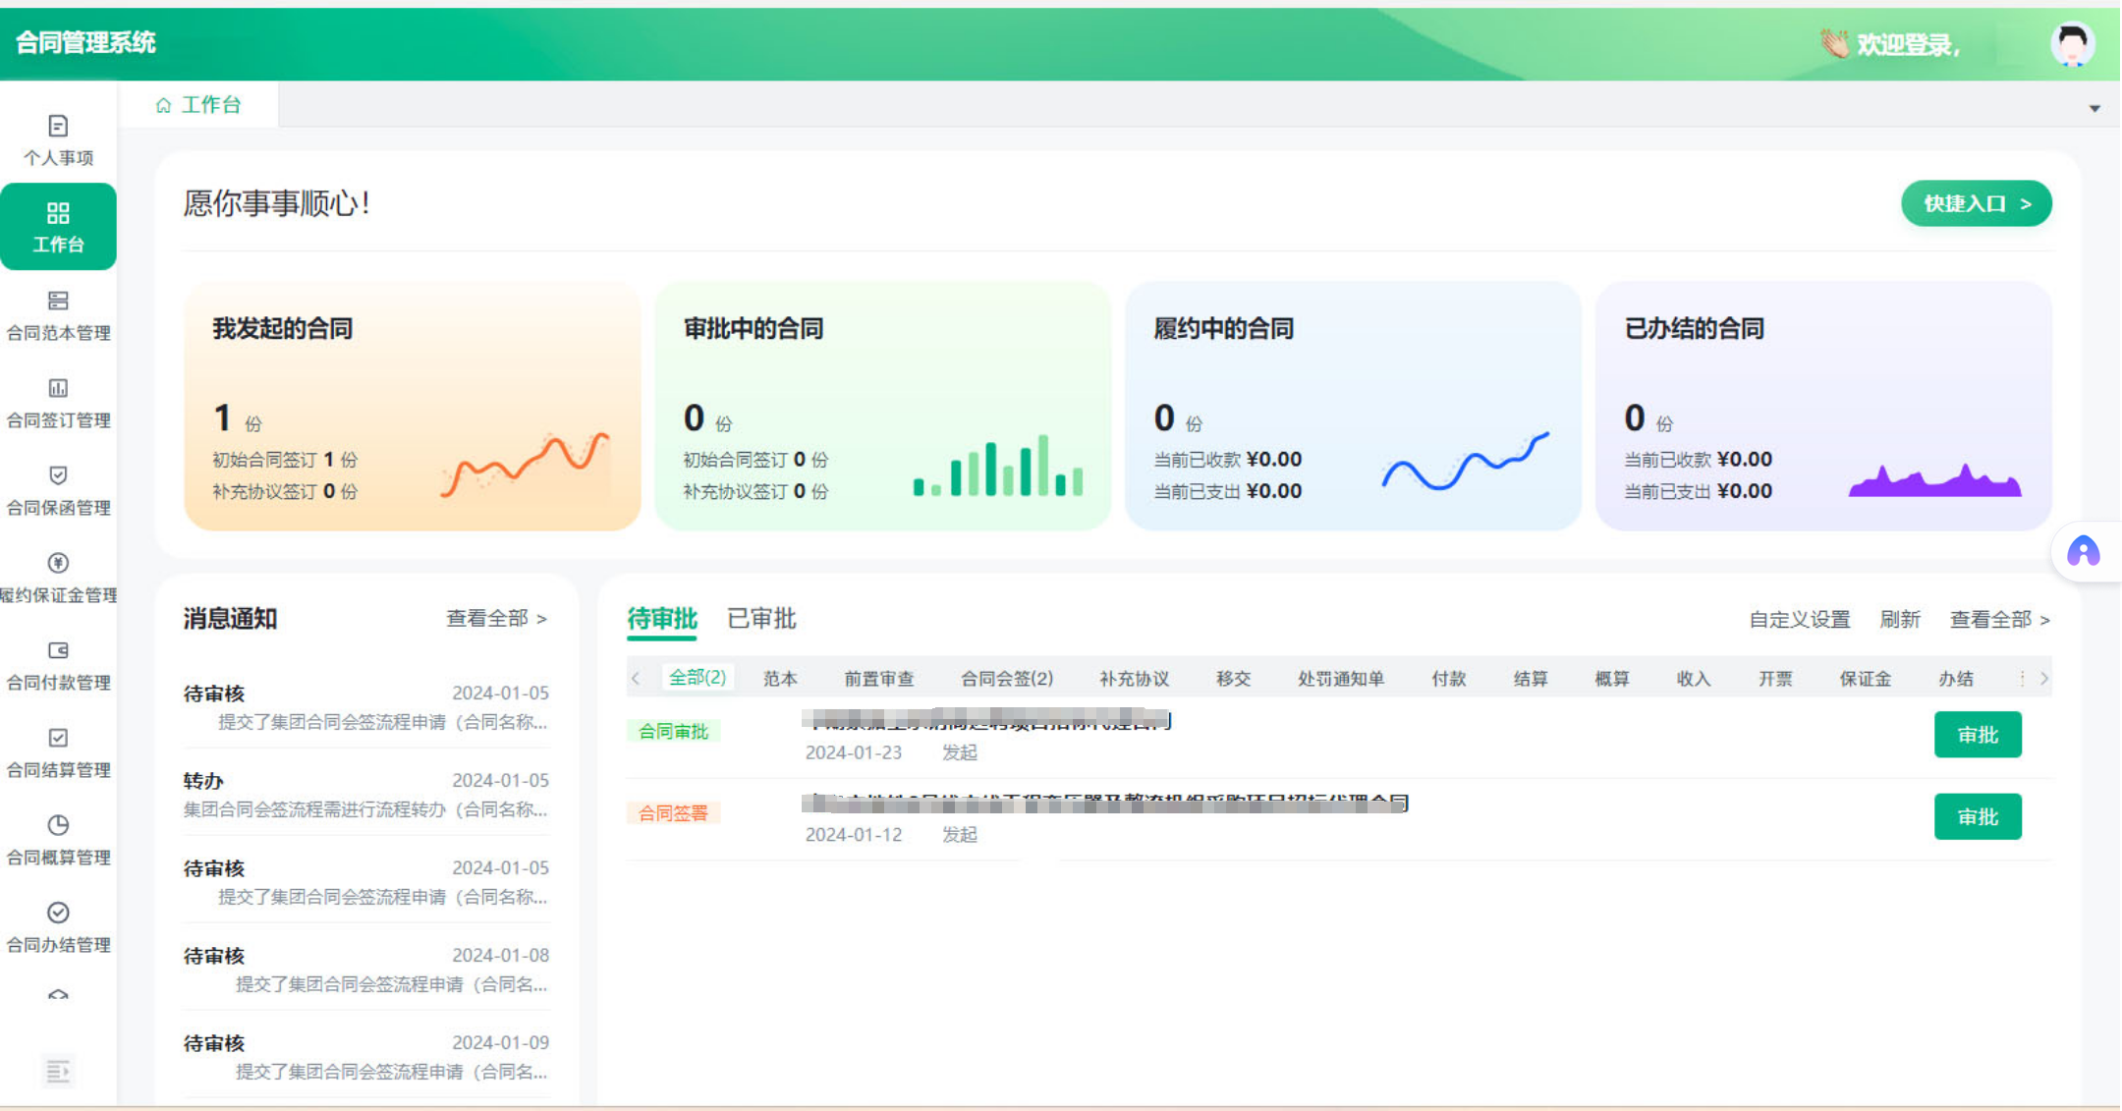Go to 合同保函管理 module
Image resolution: width=2122 pixels, height=1111 pixels.
click(x=58, y=489)
